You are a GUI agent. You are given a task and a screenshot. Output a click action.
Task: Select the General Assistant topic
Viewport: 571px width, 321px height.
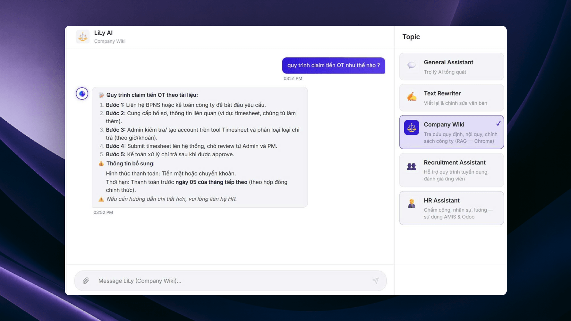tap(451, 66)
